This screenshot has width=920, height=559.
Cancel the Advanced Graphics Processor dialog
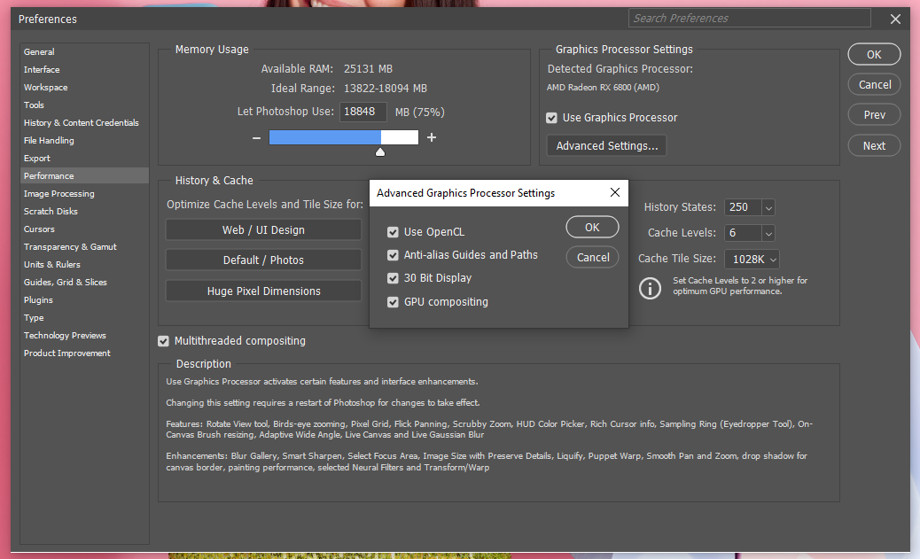(x=593, y=257)
